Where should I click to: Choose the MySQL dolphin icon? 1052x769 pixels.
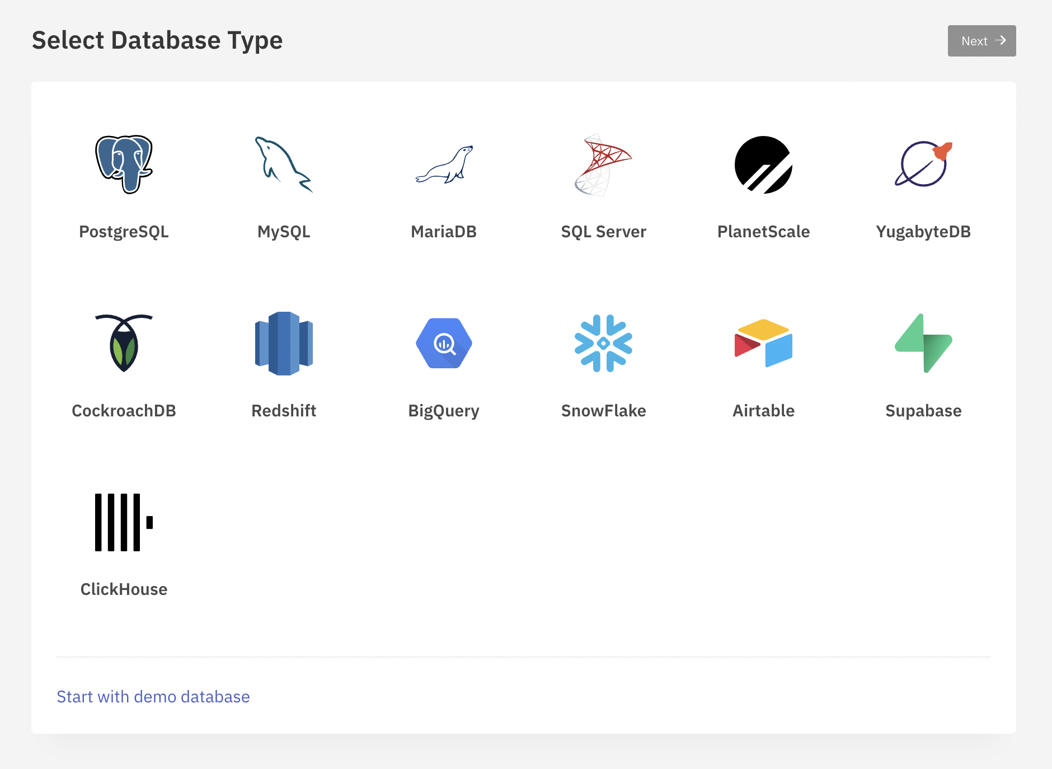[284, 165]
